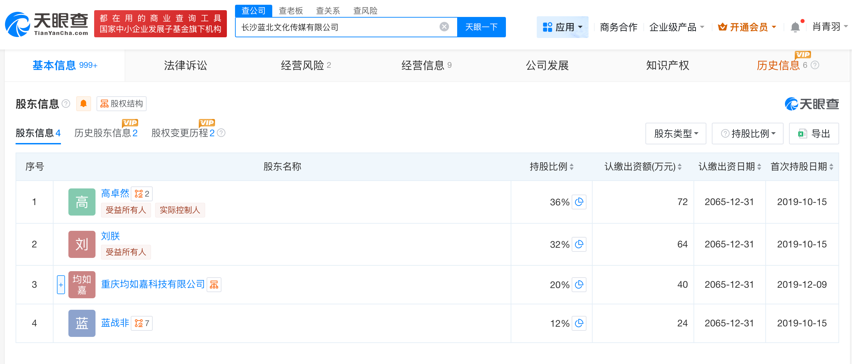Expand 重庆均如嘉科技有限公司 row with plus button
Image resolution: width=852 pixels, height=364 pixels.
61,285
